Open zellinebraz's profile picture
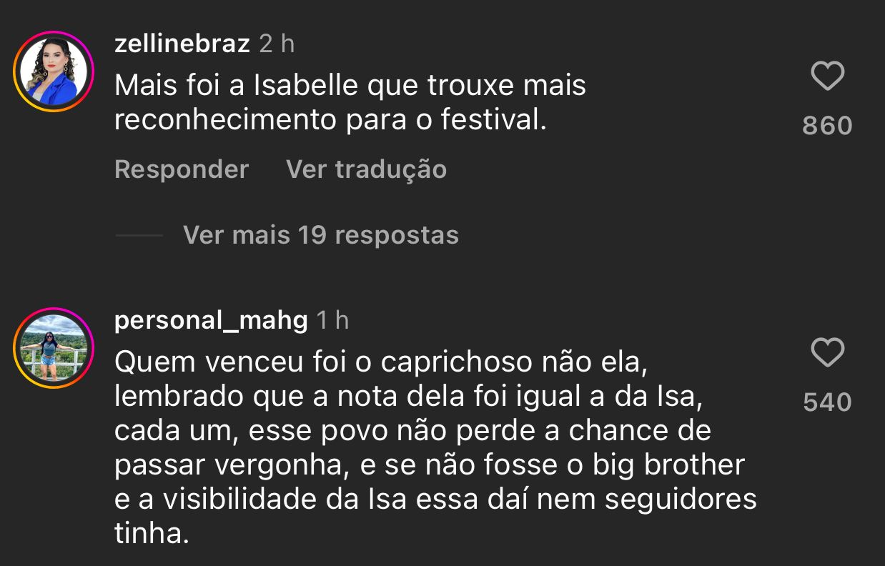Viewport: 885px width, 566px height. click(54, 71)
